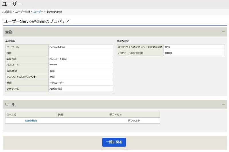Open the AdminRole role link
Image resolution: width=229 pixels, height=152 pixels.
coord(31,121)
